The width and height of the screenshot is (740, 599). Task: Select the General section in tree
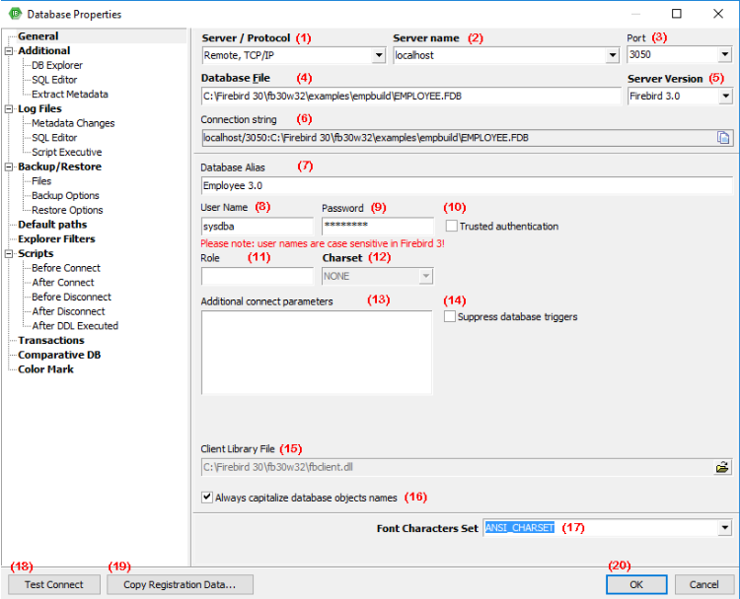tap(38, 36)
